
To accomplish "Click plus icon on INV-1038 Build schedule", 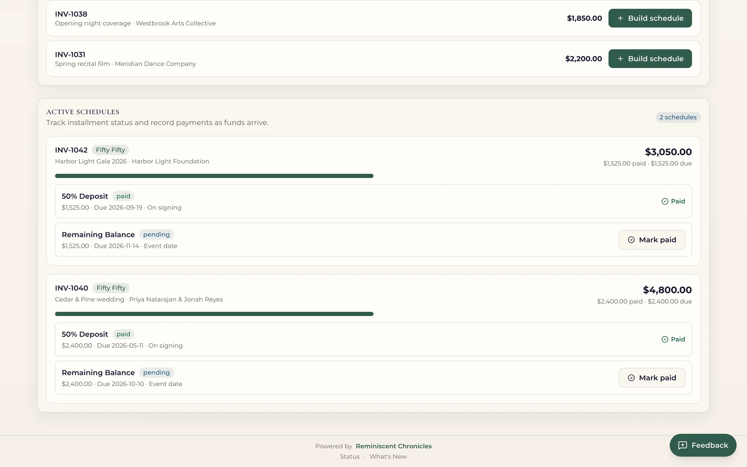I will point(621,18).
